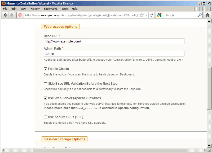Click the vertical scrollbar up arrow
212x153 pixels.
(x=209, y=21)
